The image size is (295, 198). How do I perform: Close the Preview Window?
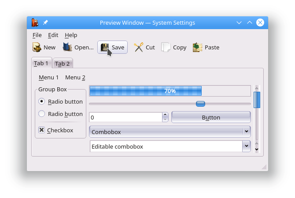[260, 22]
